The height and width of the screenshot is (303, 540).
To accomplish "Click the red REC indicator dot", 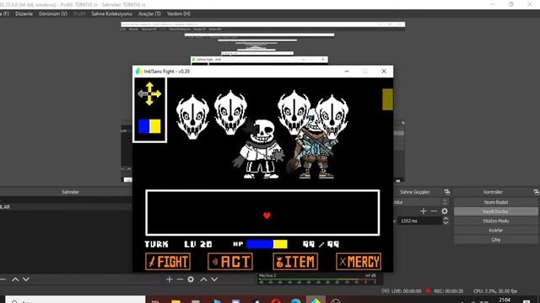I will tap(428, 290).
